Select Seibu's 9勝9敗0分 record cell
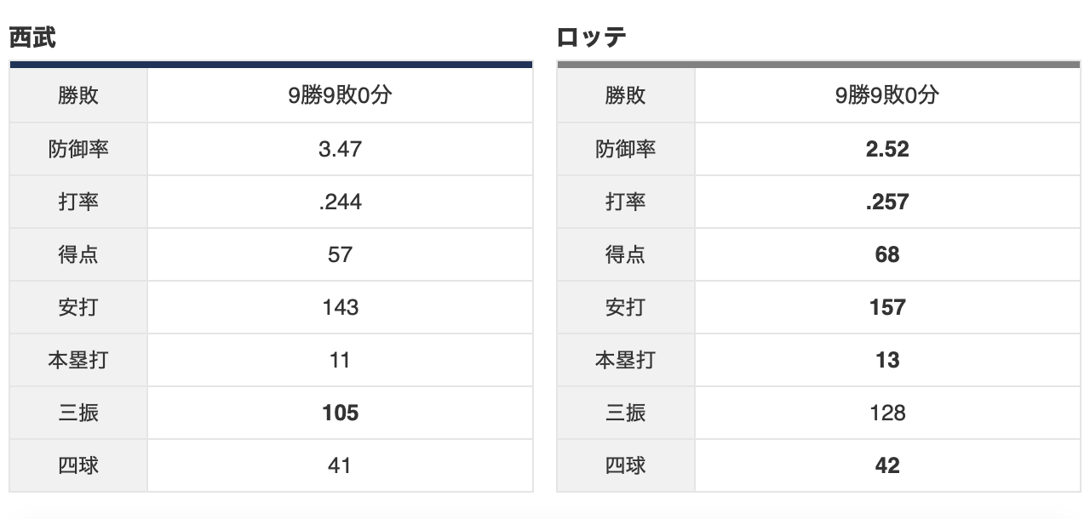The height and width of the screenshot is (519, 1090). pos(340,96)
